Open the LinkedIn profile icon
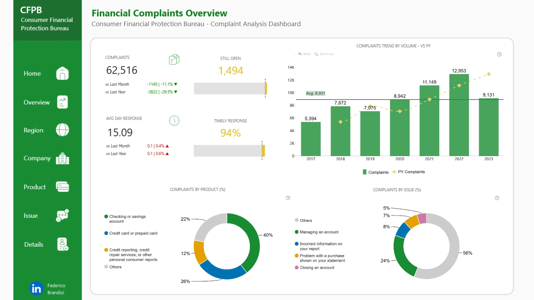This screenshot has height=300, width=534. pos(36,289)
